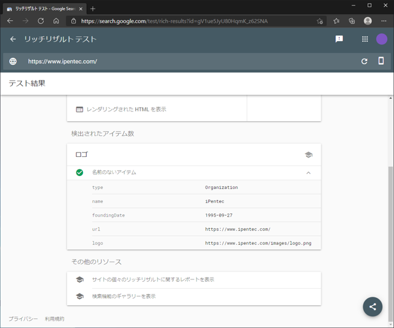The image size is (394, 328).
Task: Rerun the test with refresh icon
Action: tap(364, 62)
